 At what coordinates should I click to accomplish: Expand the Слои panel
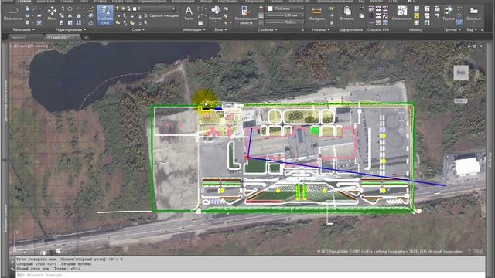click(138, 29)
